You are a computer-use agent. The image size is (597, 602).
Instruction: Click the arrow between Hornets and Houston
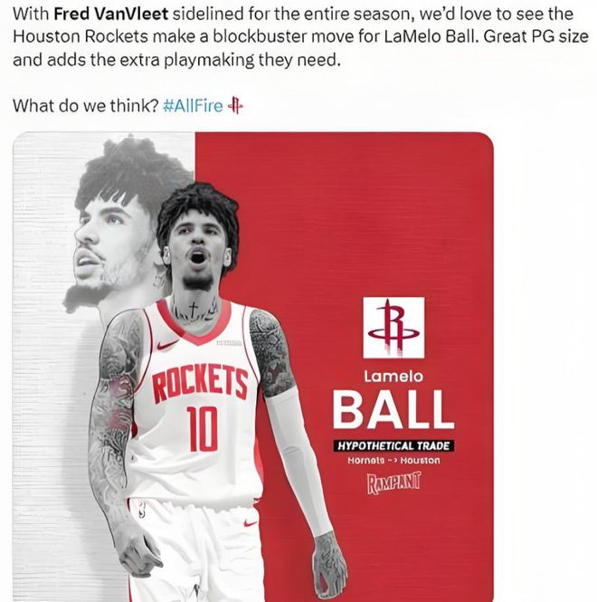[x=392, y=460]
